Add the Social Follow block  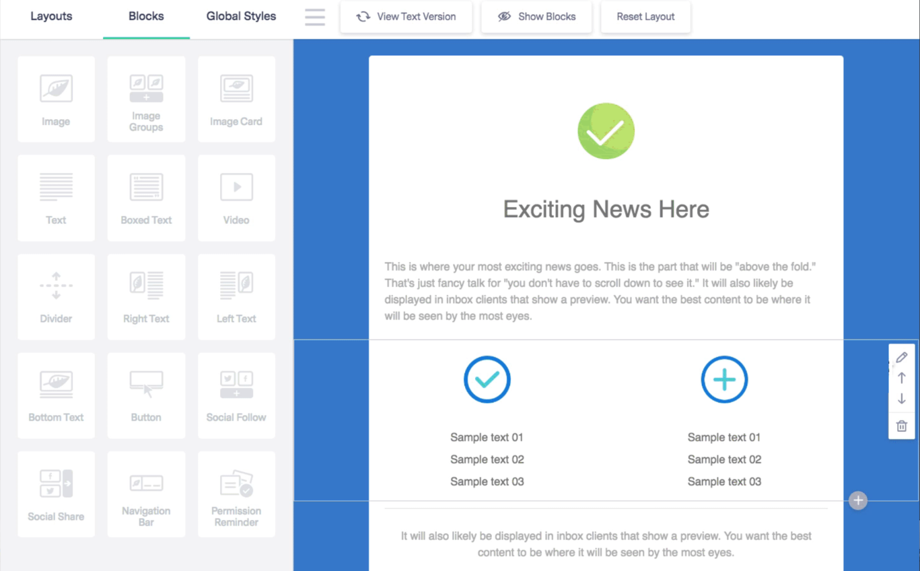click(x=236, y=395)
